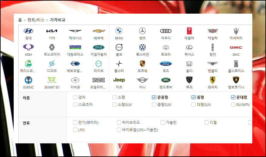Select the Peugeot (푸조) lion logo
Screen dimensions: 266x157
click(x=189, y=80)
